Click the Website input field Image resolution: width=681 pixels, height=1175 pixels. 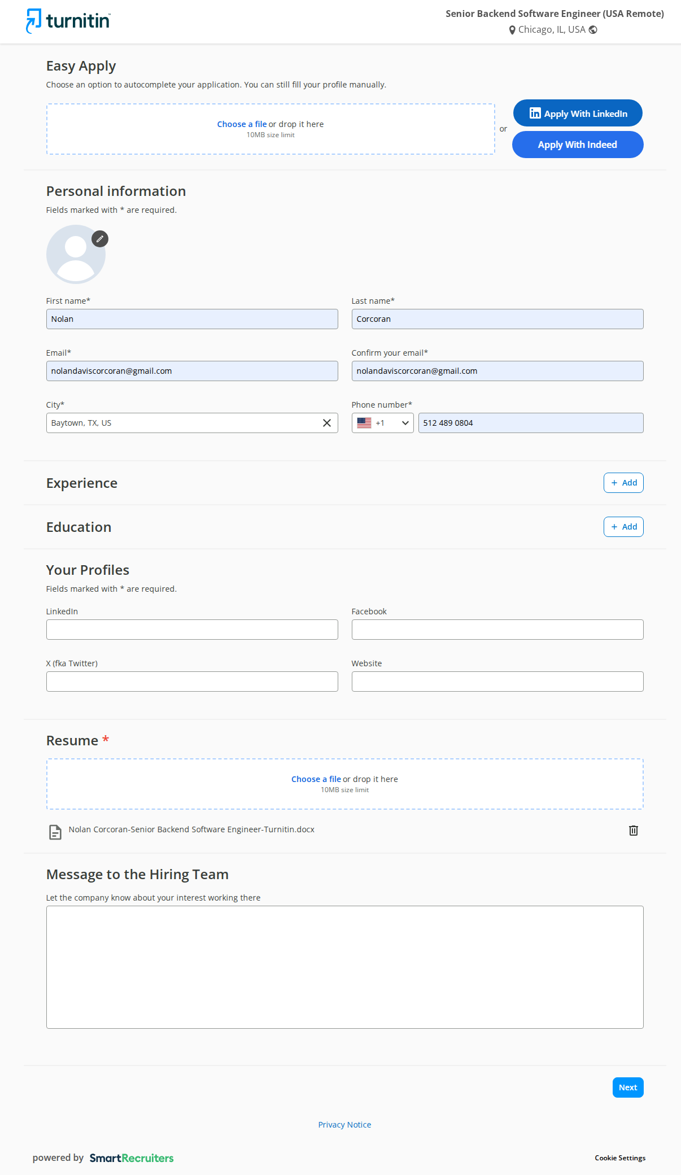point(497,682)
